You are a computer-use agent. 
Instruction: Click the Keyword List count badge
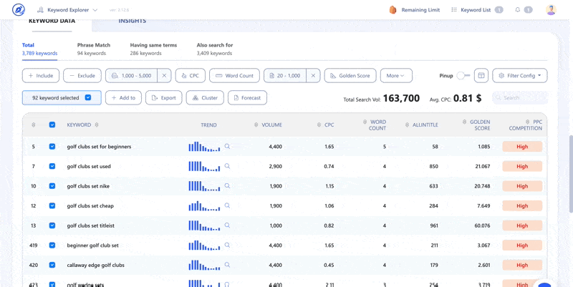point(499,10)
